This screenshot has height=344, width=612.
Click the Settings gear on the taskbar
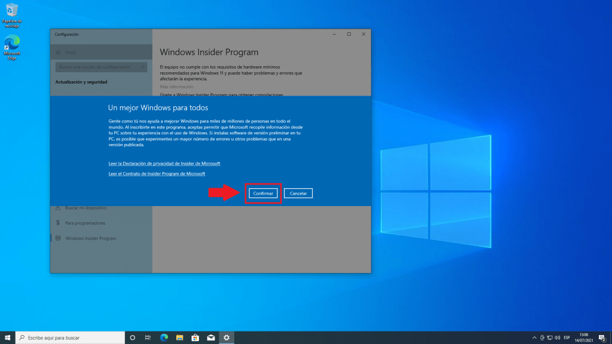pos(227,337)
